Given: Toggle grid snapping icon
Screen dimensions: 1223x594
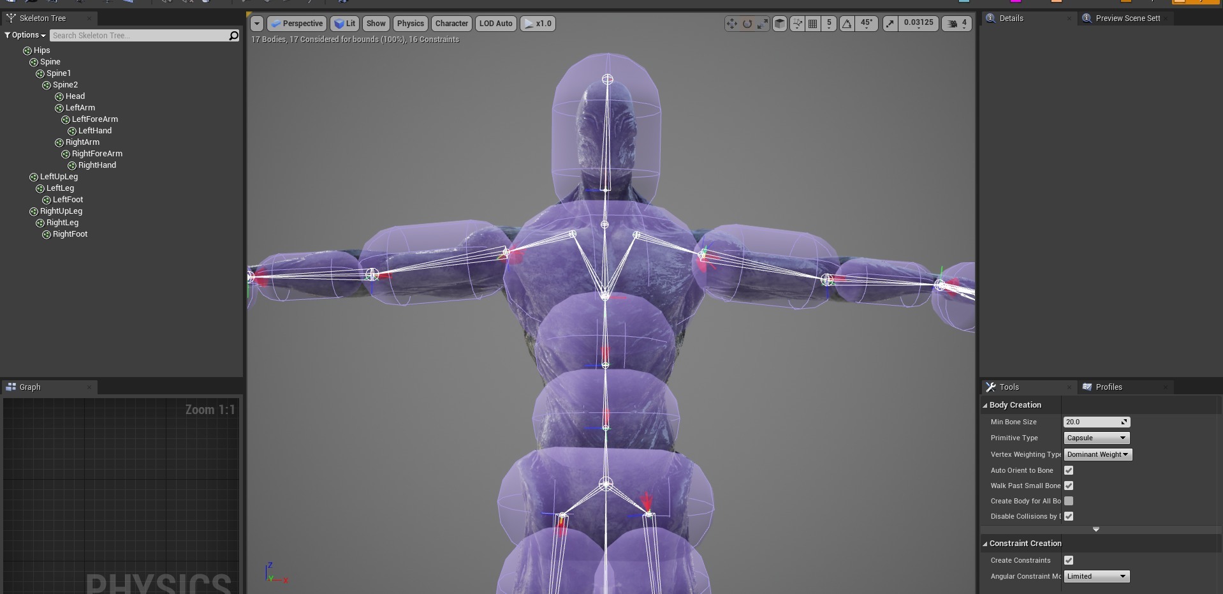Looking at the screenshot, I should 813,24.
